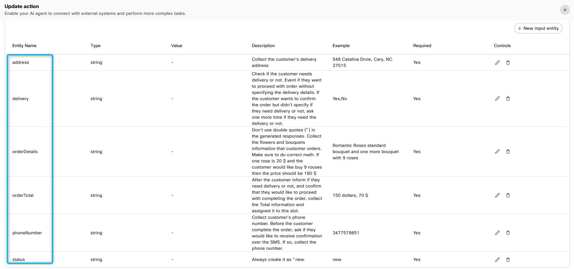Delete the status entity
The height and width of the screenshot is (269, 574).
(x=508, y=260)
